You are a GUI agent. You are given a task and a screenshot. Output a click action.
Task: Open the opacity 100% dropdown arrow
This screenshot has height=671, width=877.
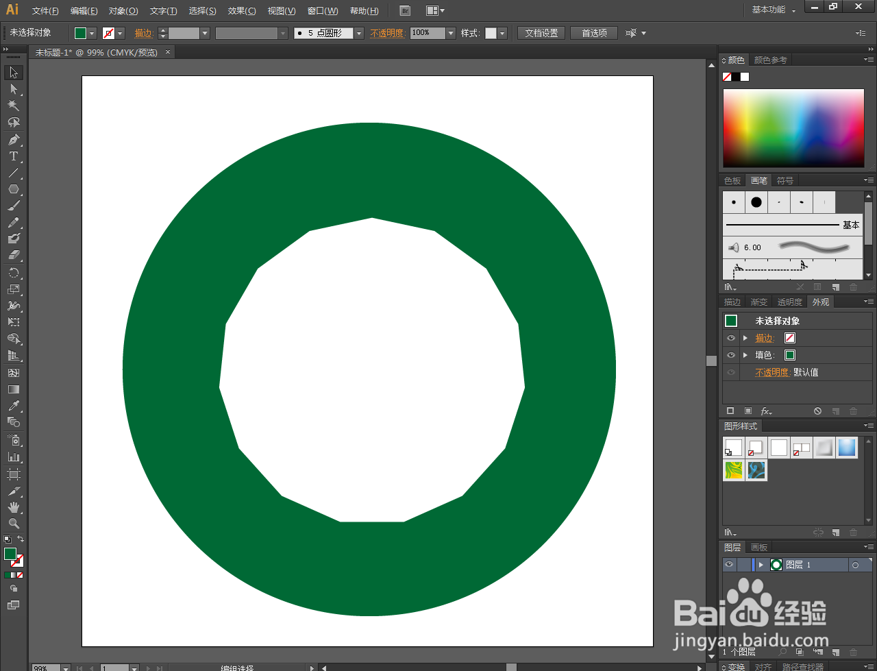click(x=451, y=33)
